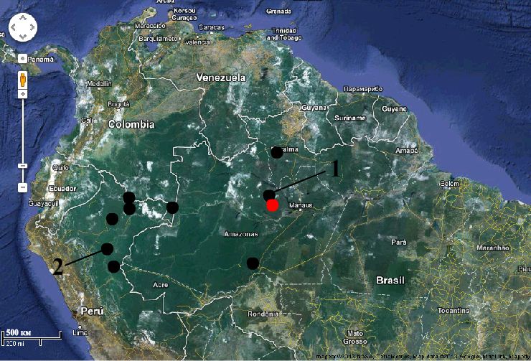Click the zoom slider handle
The height and width of the screenshot is (361, 531).
23,166
